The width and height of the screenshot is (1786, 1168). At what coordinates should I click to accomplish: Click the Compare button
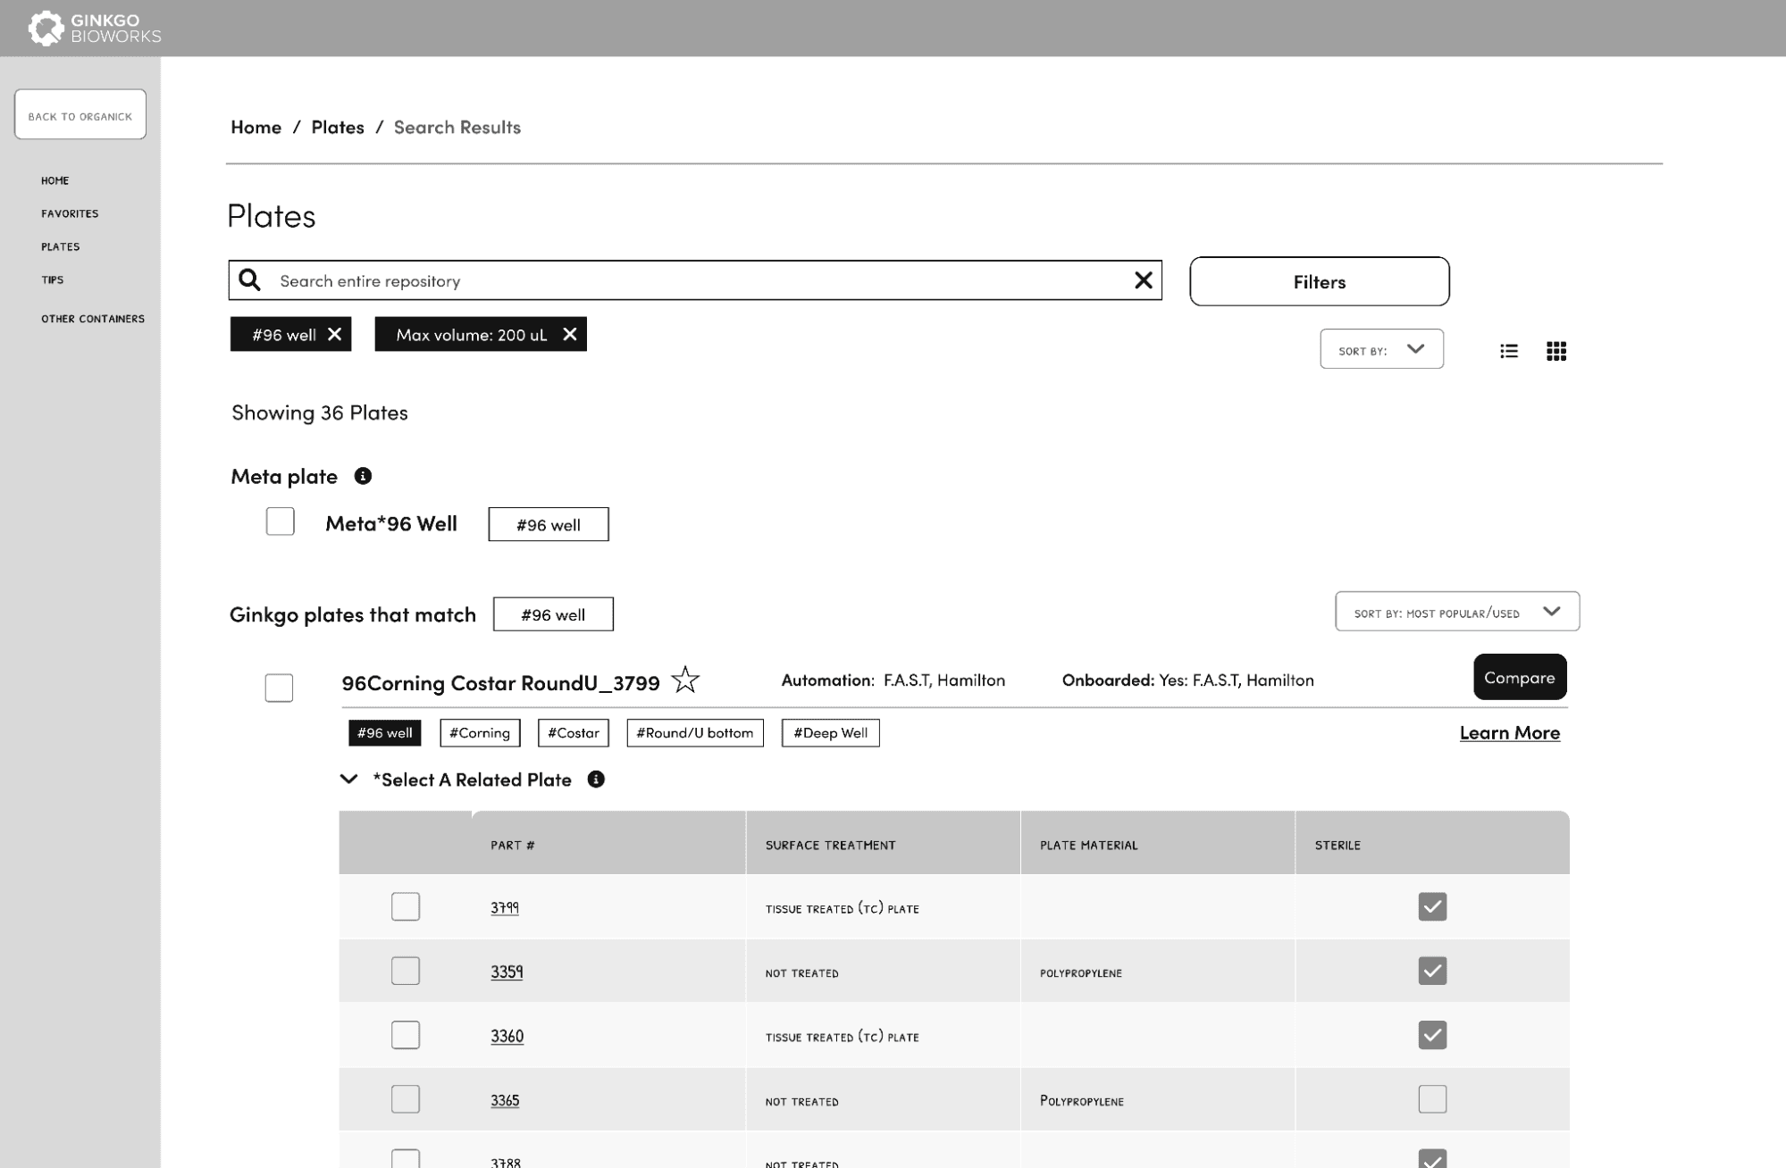(1519, 677)
